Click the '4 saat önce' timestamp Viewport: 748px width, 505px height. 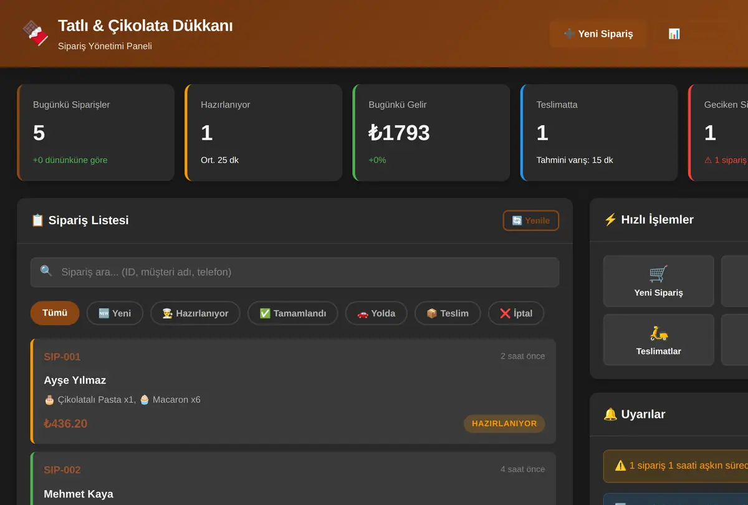522,470
